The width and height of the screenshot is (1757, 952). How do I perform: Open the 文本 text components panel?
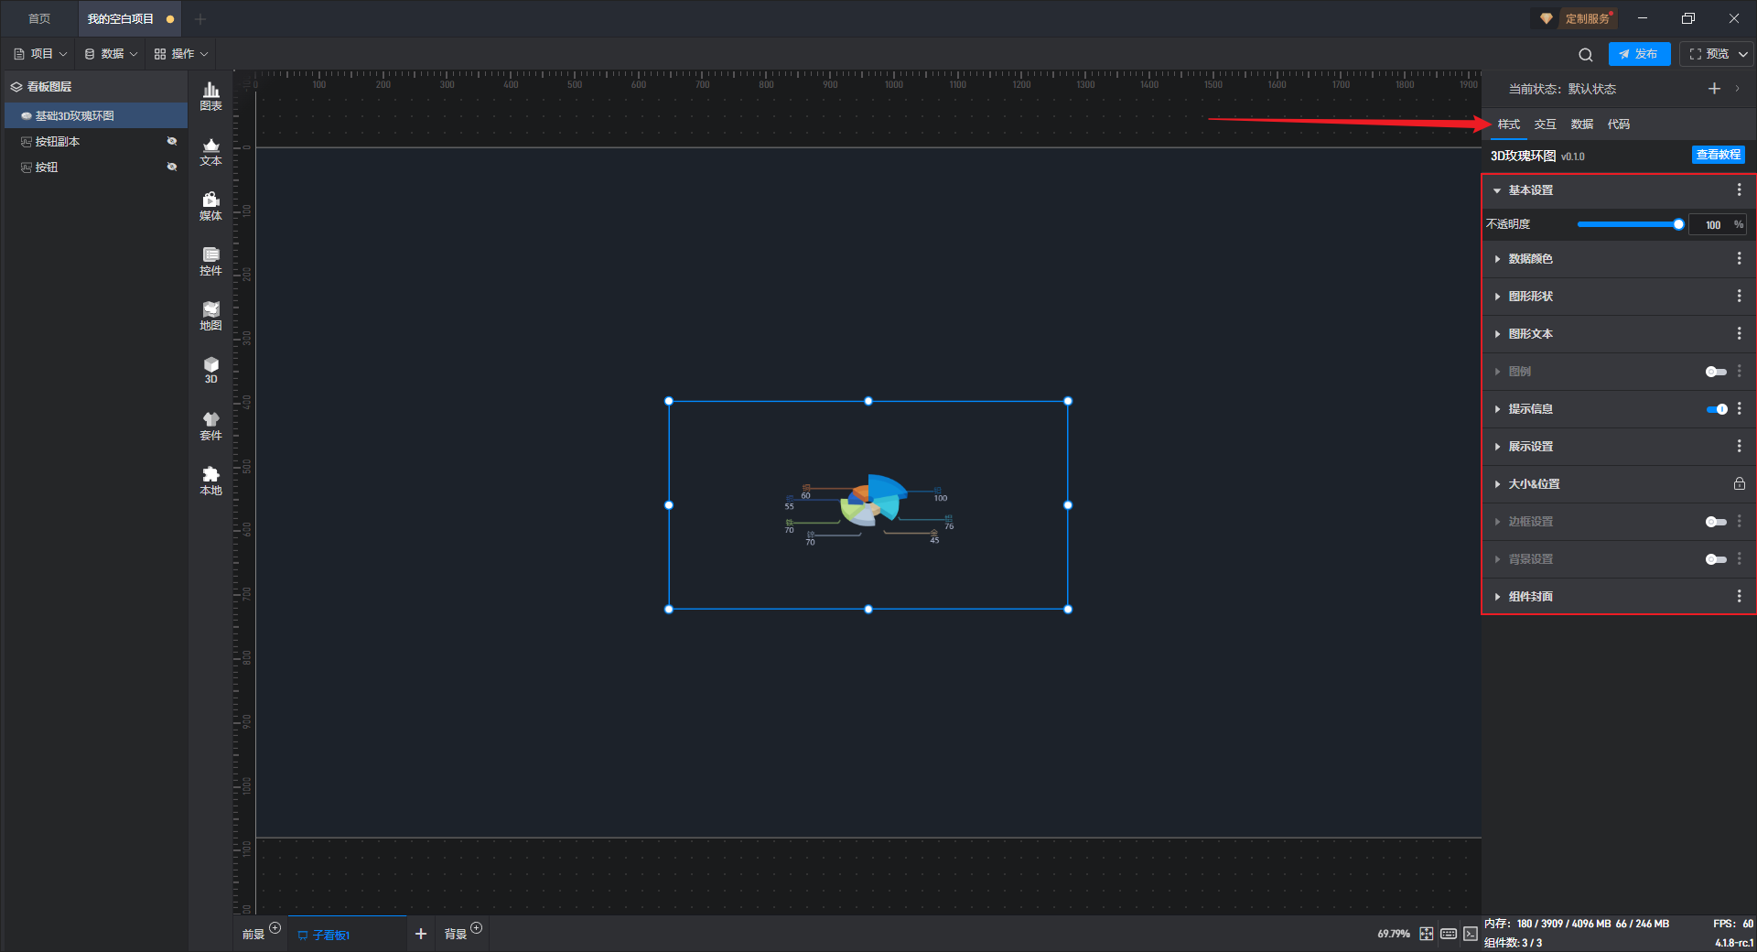click(210, 151)
